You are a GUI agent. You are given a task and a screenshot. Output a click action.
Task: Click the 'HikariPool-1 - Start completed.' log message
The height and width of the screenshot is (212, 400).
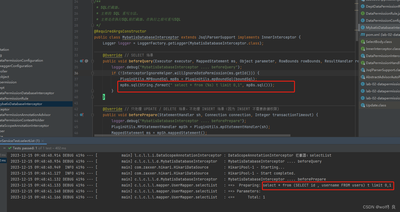tap(262, 173)
